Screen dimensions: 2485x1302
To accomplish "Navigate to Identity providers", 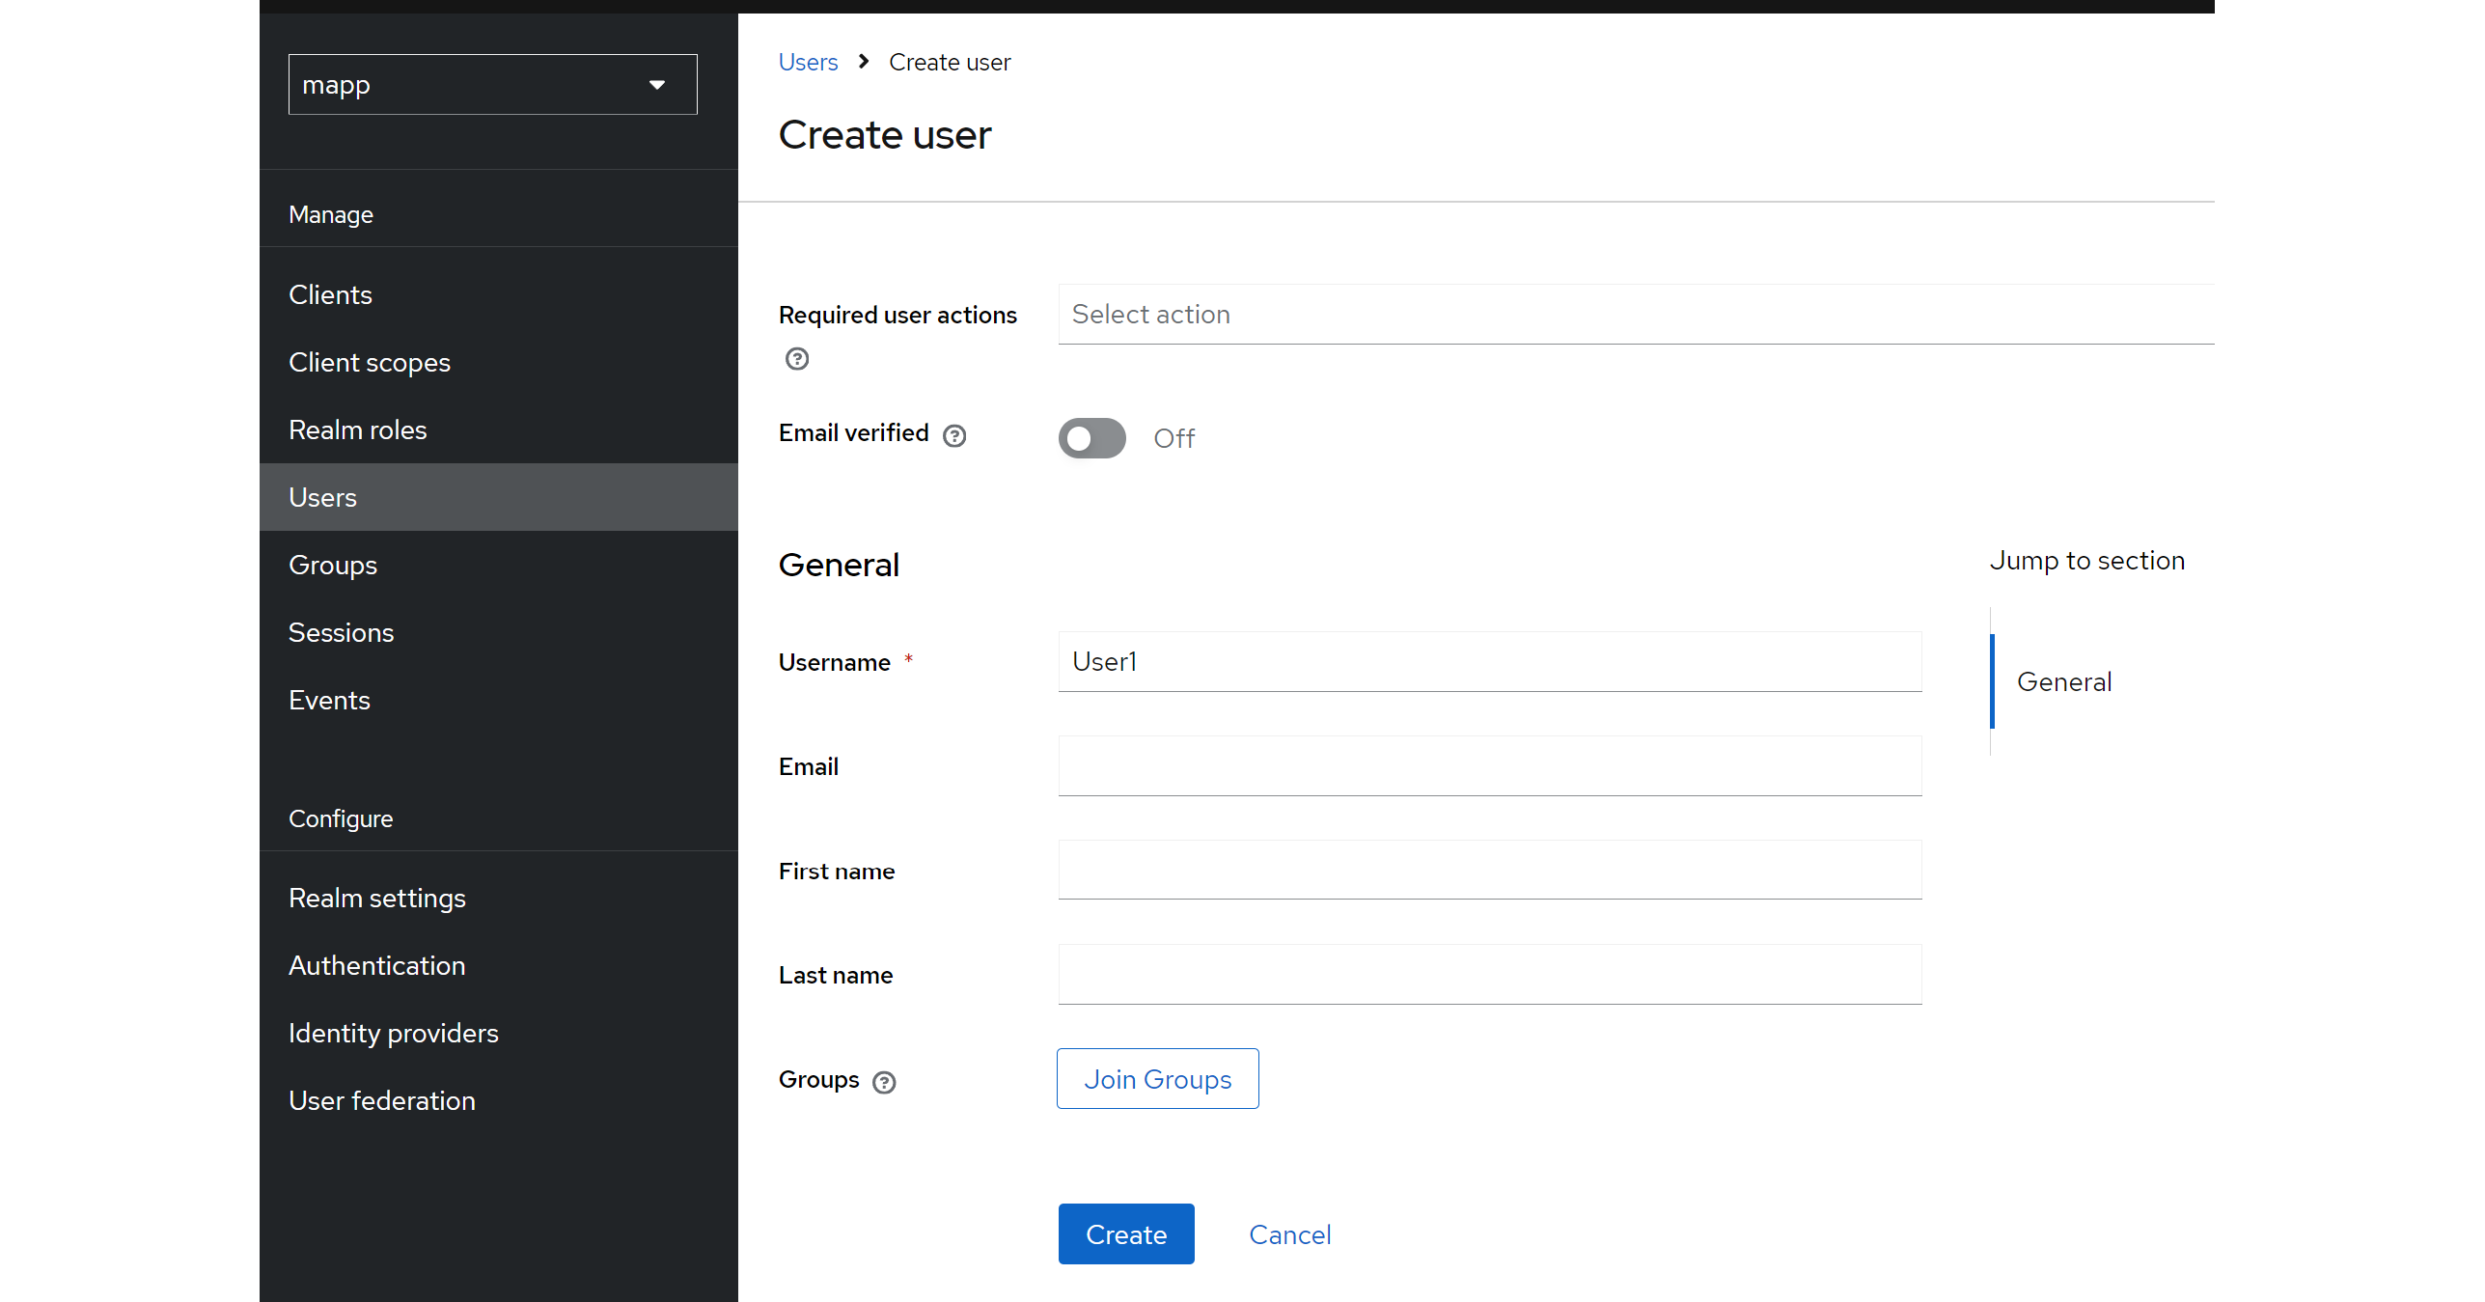I will coord(393,1033).
